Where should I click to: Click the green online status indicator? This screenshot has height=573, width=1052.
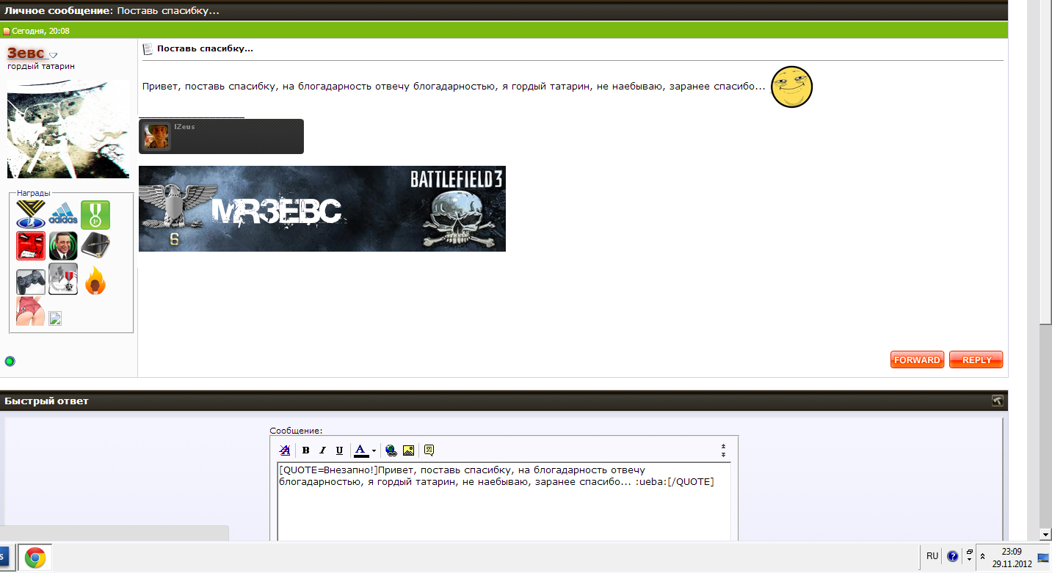(x=10, y=361)
